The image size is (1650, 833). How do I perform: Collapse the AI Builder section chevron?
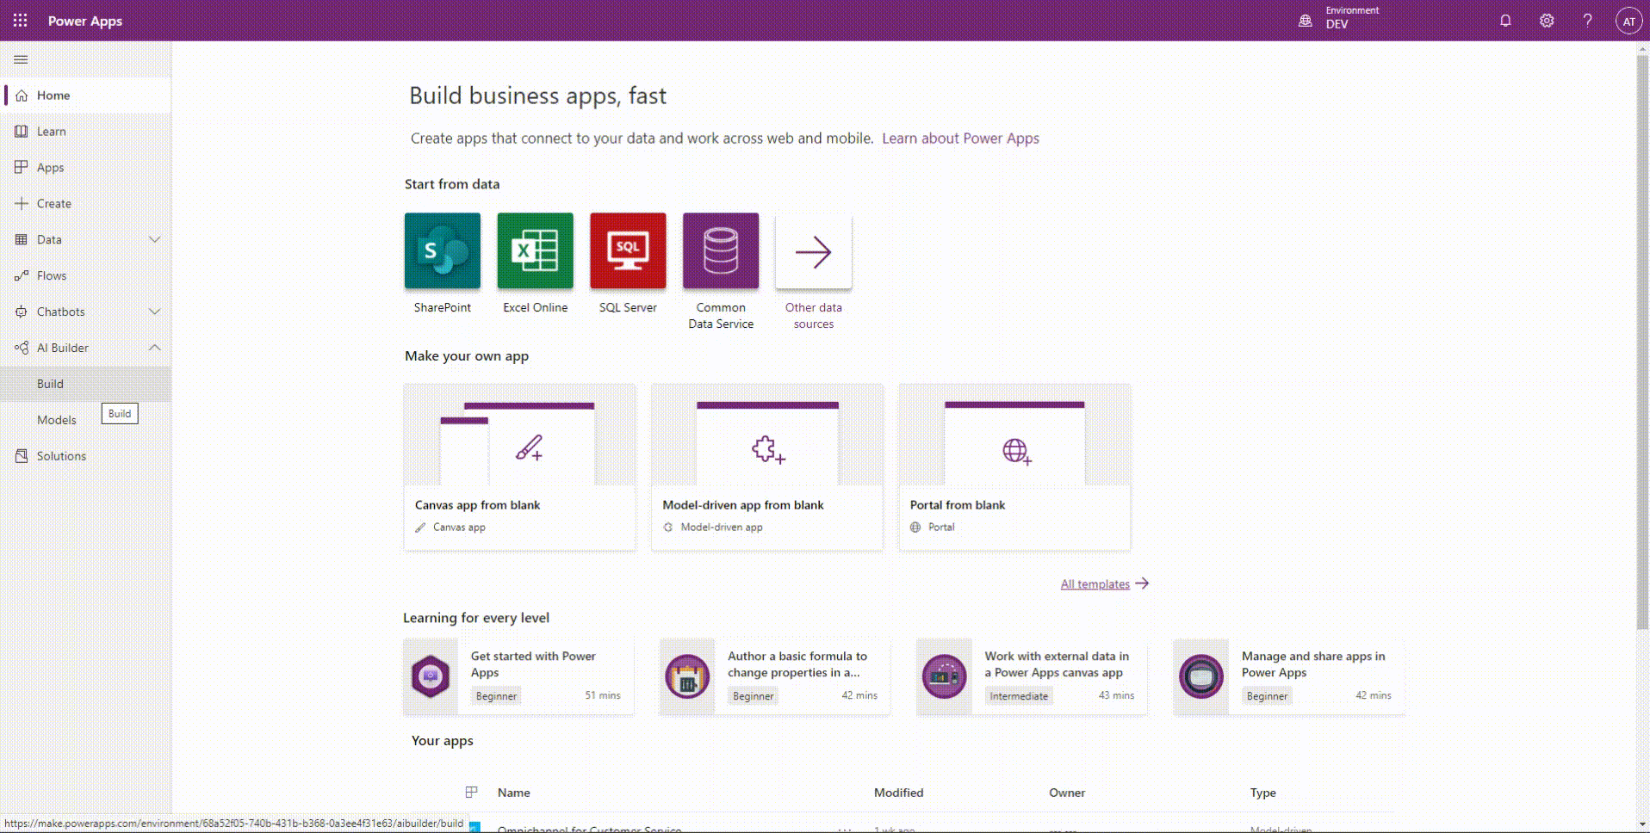click(x=155, y=348)
